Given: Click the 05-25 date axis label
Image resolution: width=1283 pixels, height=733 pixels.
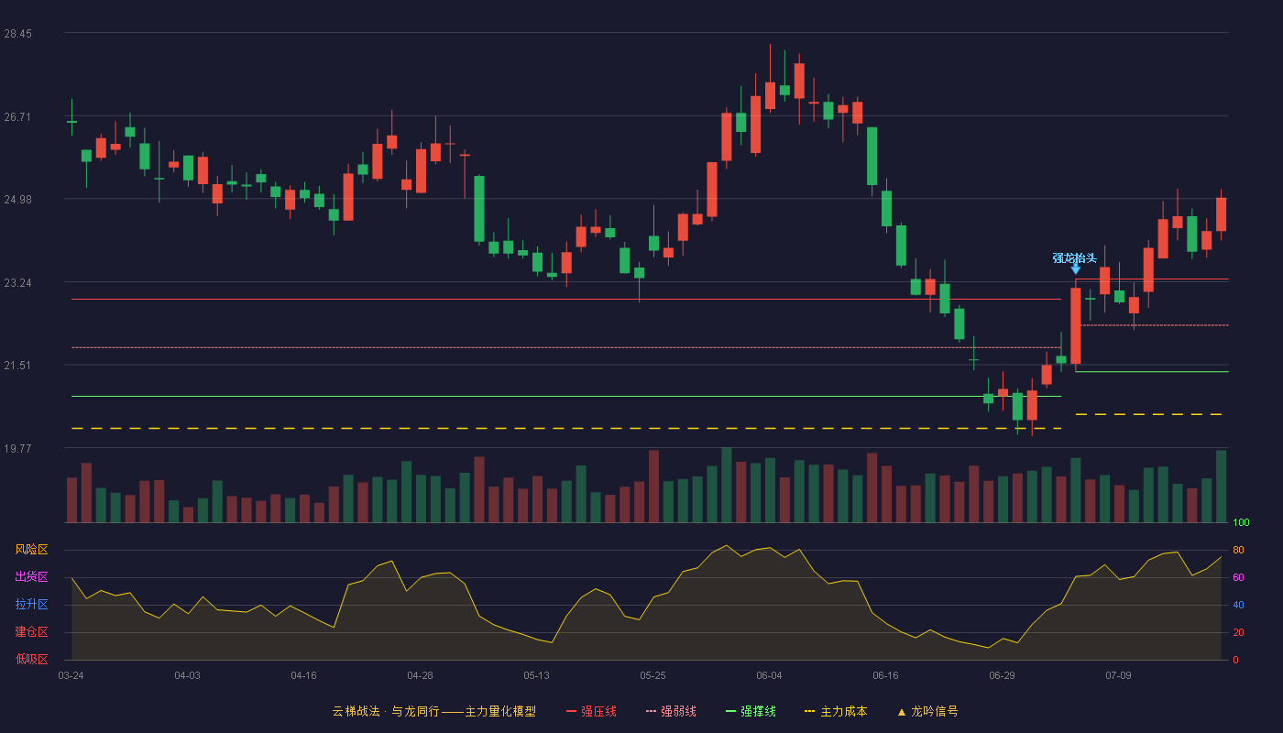Looking at the screenshot, I should (652, 675).
